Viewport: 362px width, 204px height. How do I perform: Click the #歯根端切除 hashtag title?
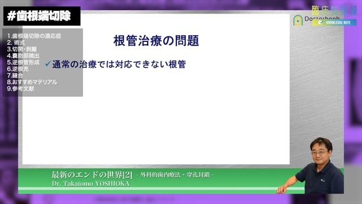pyautogui.click(x=39, y=16)
